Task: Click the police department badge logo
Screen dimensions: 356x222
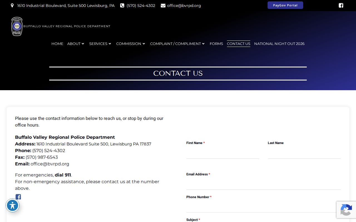Action: tap(17, 26)
